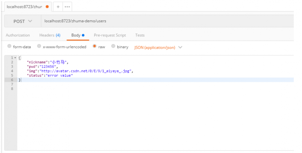Click the request URL input field
Screen dimensions: 302x153
point(167,21)
